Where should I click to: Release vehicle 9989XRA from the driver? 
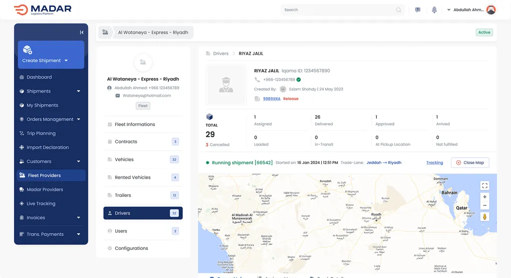coord(291,99)
